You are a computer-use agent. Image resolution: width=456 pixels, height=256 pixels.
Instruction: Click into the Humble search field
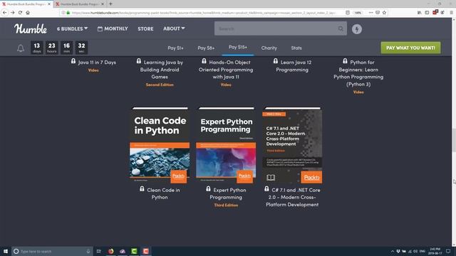[x=280, y=28]
